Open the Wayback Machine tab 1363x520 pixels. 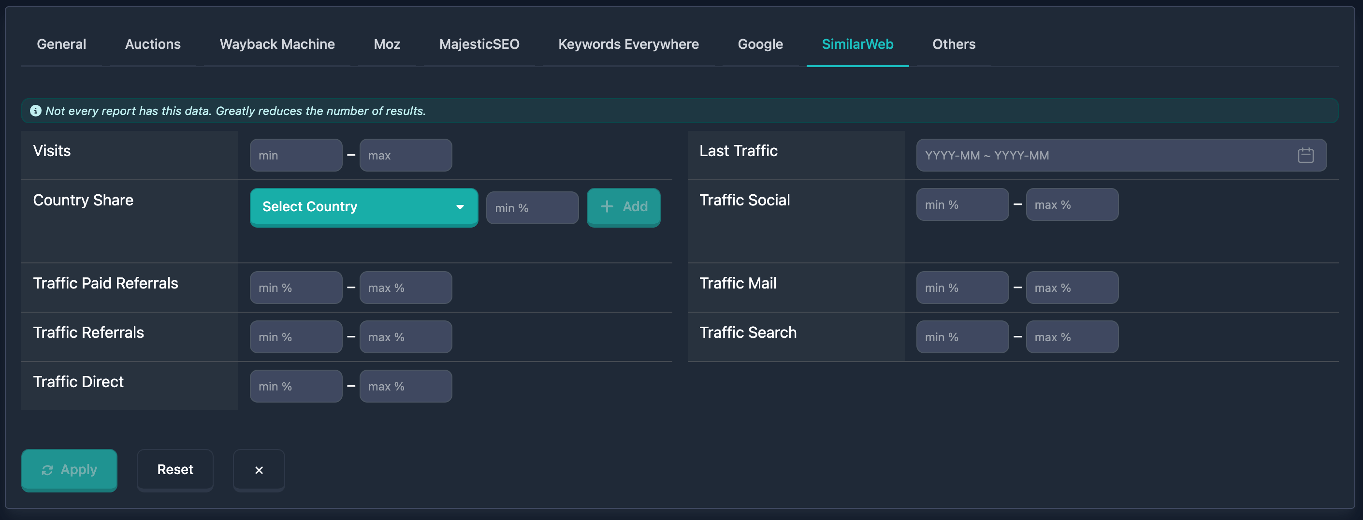277,44
